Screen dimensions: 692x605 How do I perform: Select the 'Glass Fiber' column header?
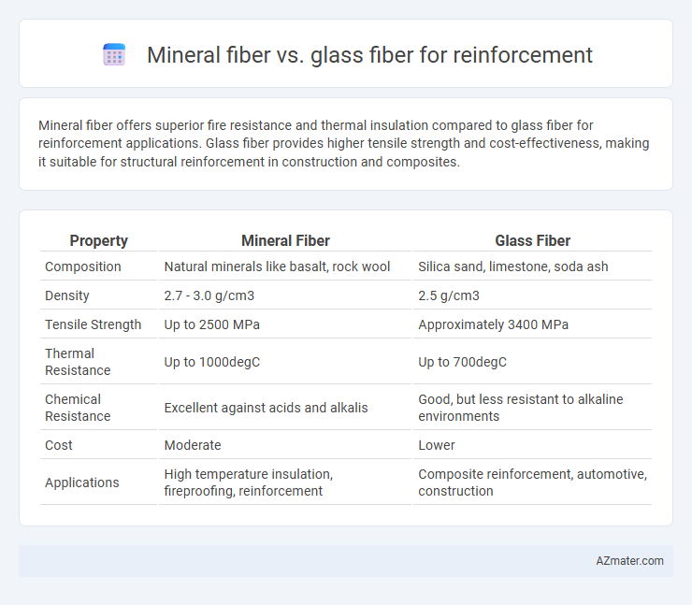click(532, 240)
